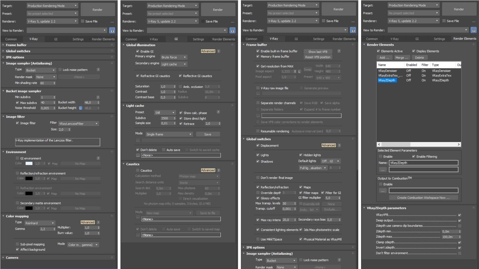Click the lock icon in the Render Elements panel
This screenshot has height=269, width=479.
coord(473,30)
